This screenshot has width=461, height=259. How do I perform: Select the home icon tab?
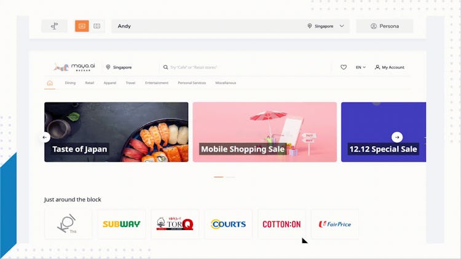click(x=50, y=83)
